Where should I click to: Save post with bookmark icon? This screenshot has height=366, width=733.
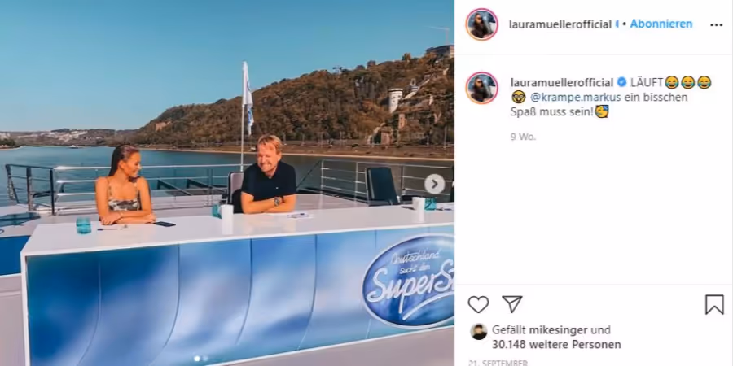[714, 304]
